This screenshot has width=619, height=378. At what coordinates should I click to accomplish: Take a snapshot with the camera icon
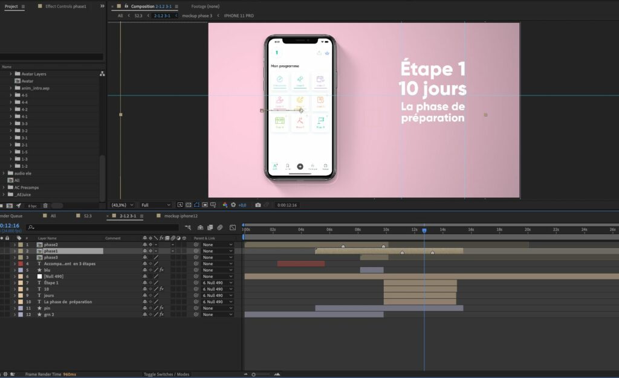pos(258,205)
